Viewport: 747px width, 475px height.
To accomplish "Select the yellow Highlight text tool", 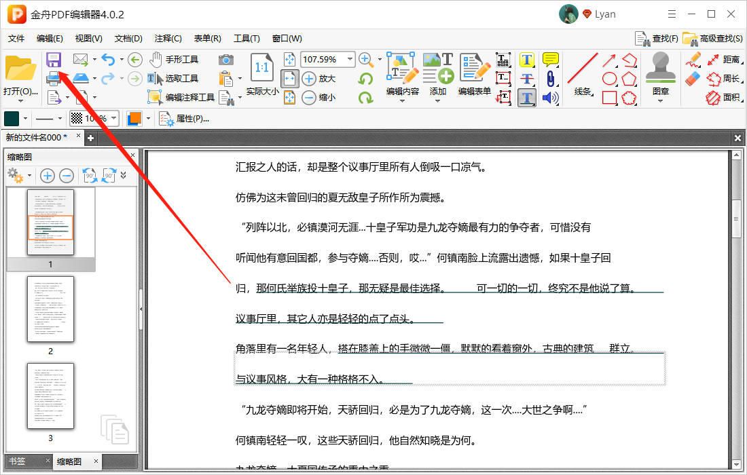I will click(x=526, y=60).
